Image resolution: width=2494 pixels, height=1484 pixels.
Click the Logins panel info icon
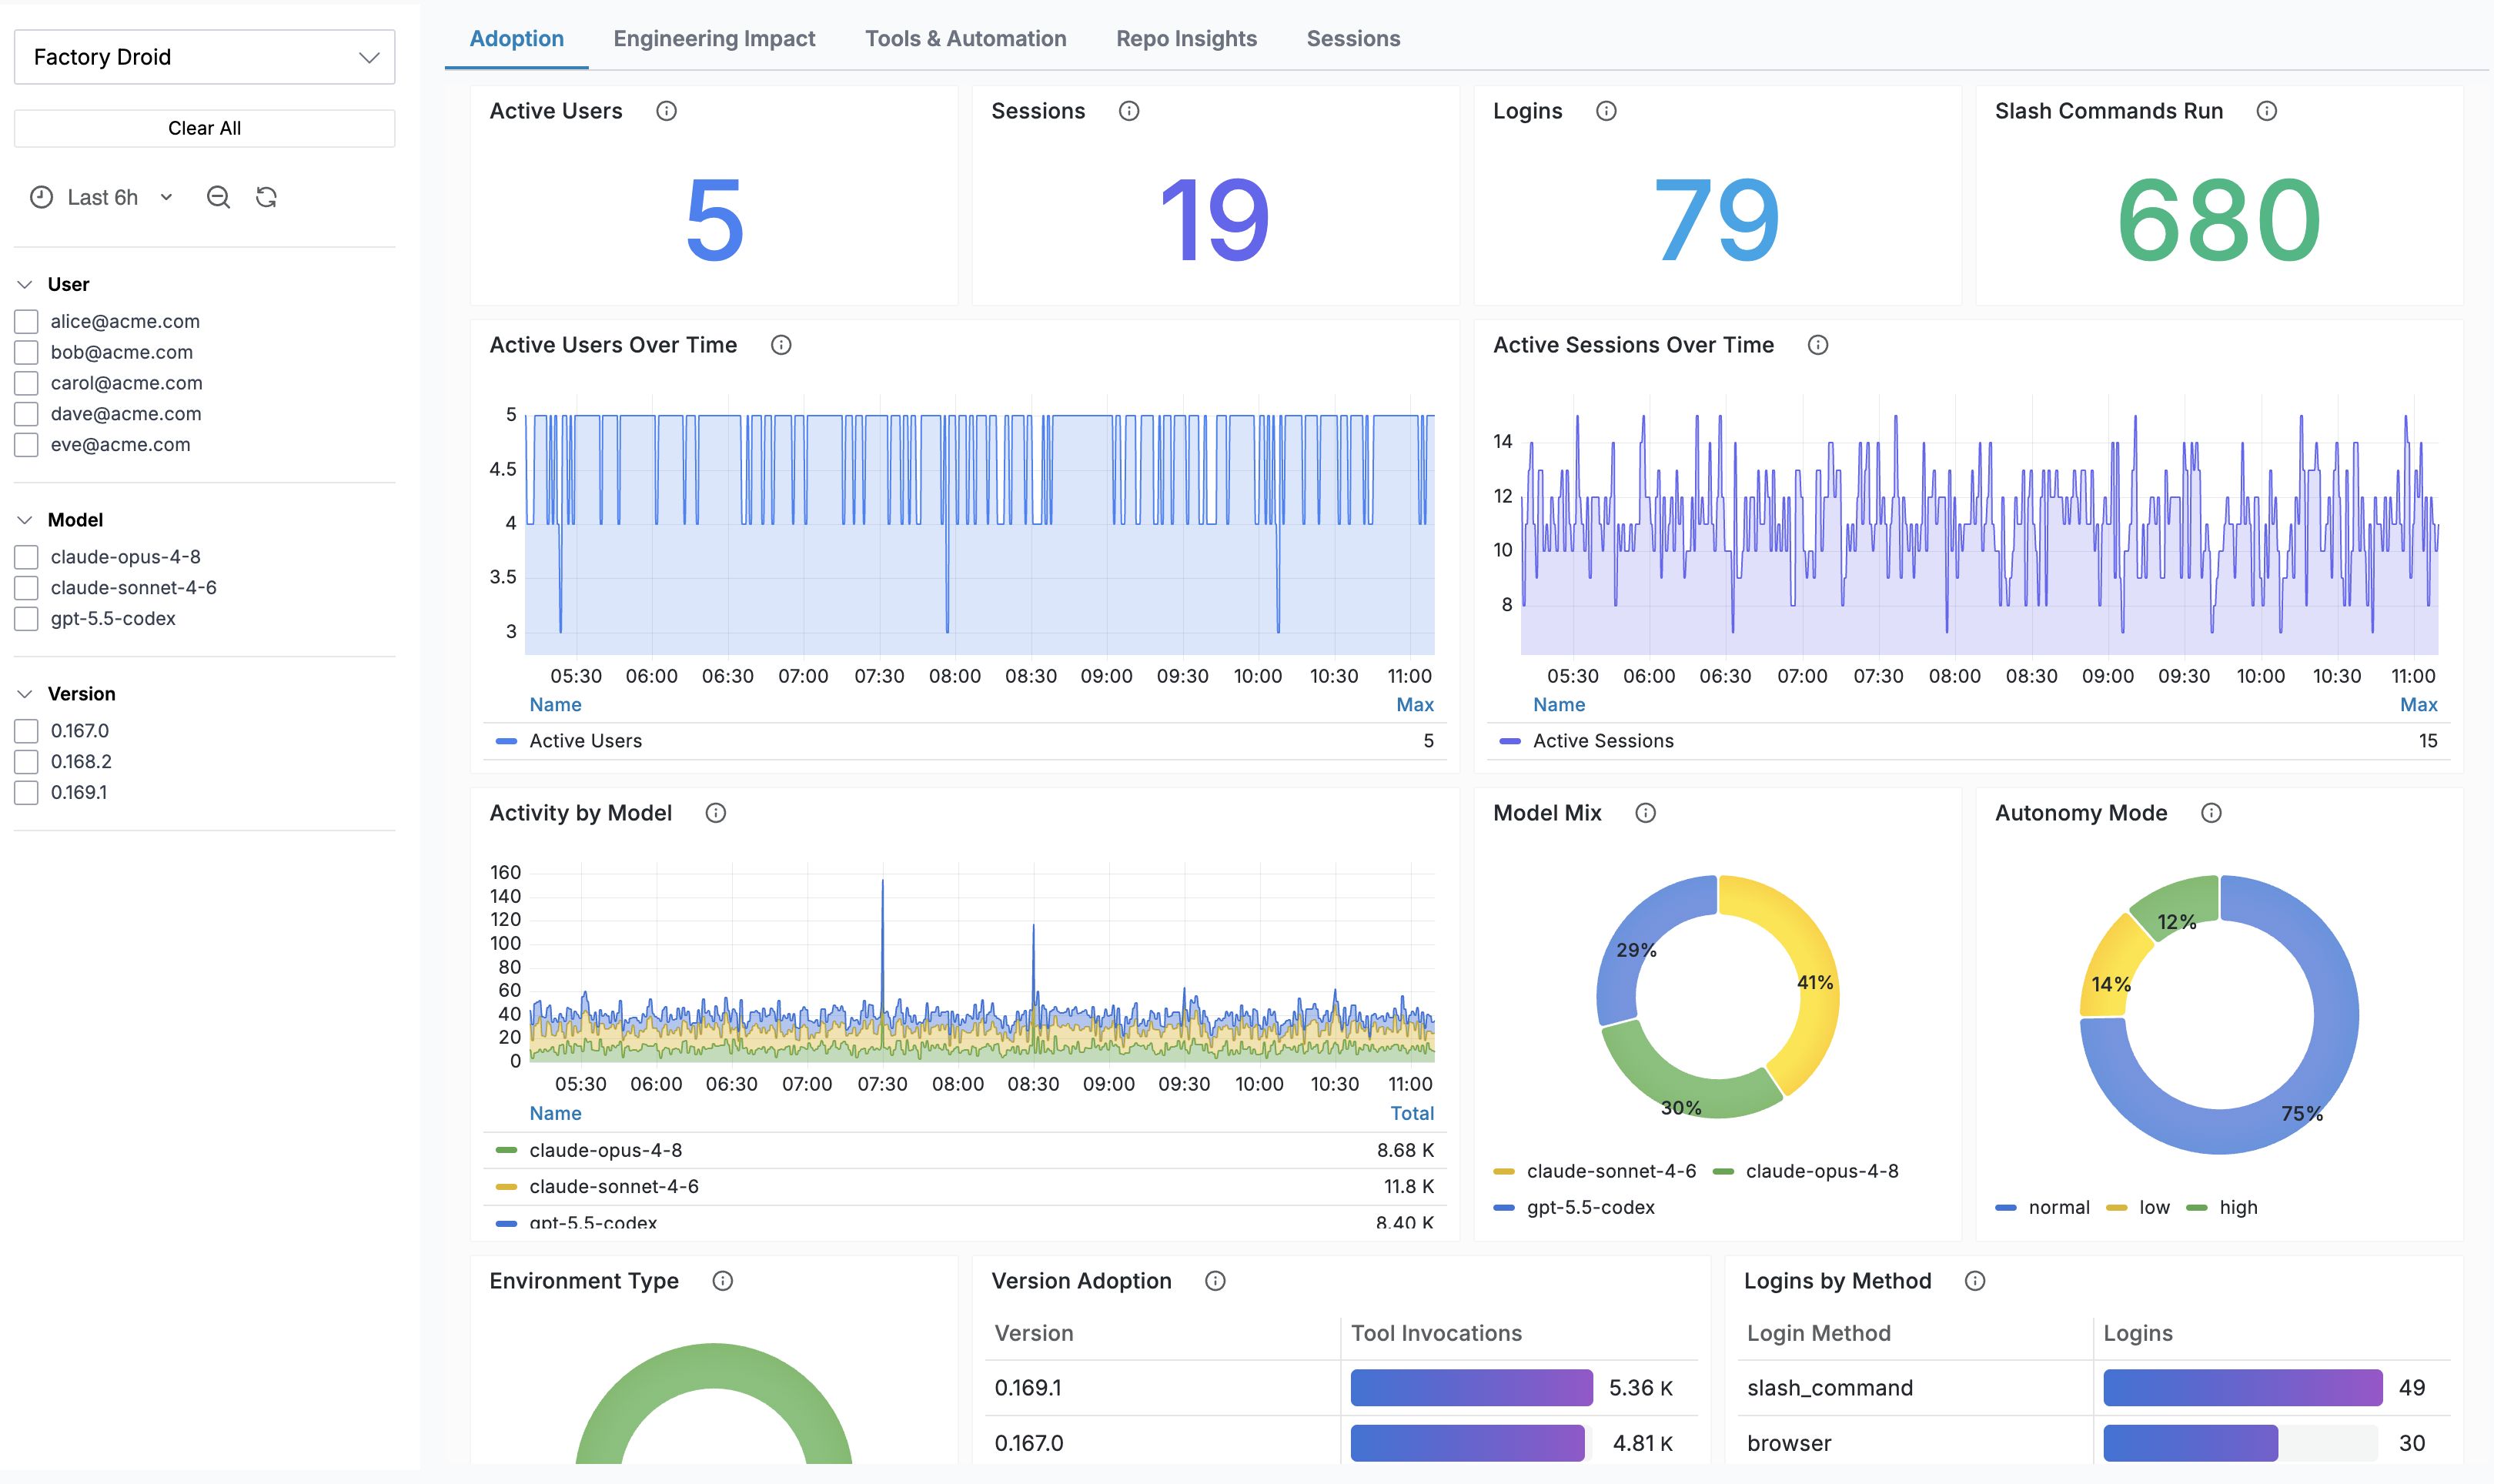1606,111
